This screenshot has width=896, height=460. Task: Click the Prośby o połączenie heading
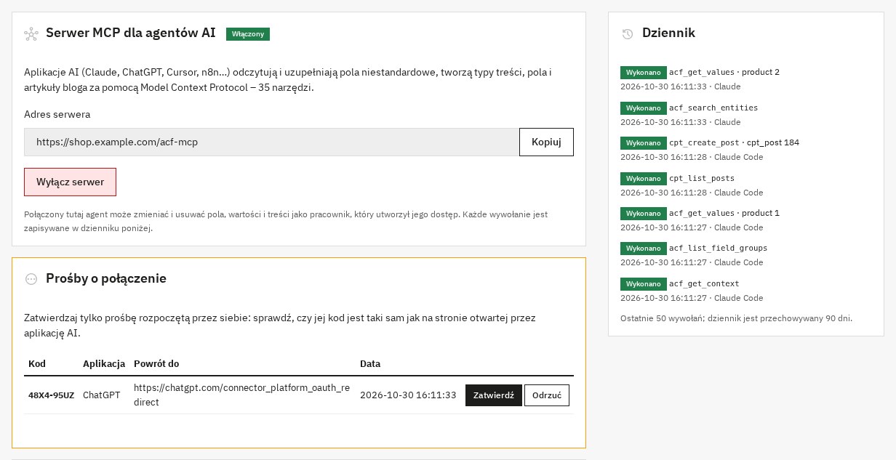pos(106,279)
